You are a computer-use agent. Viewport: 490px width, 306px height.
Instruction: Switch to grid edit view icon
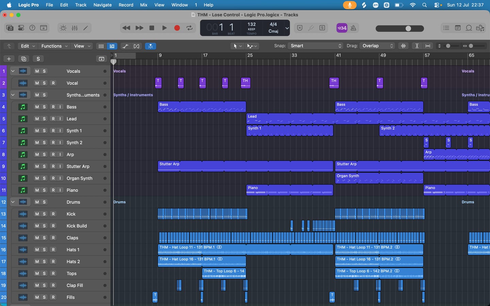coord(101,46)
